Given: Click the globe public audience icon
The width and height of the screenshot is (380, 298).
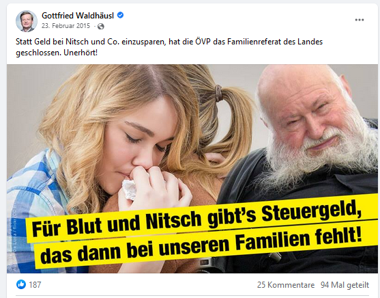Looking at the screenshot, I should pyautogui.click(x=101, y=26).
